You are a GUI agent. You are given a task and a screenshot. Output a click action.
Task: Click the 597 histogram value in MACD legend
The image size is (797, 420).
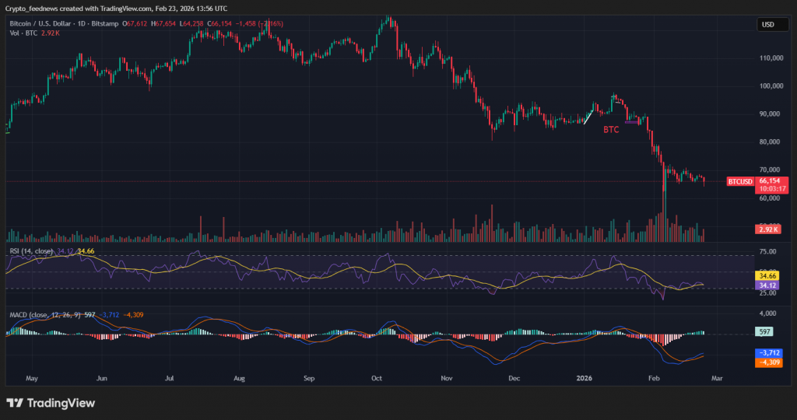click(90, 315)
